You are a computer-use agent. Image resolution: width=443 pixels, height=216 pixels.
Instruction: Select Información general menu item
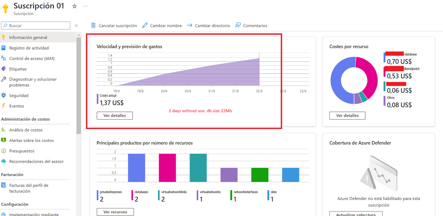(x=38, y=37)
